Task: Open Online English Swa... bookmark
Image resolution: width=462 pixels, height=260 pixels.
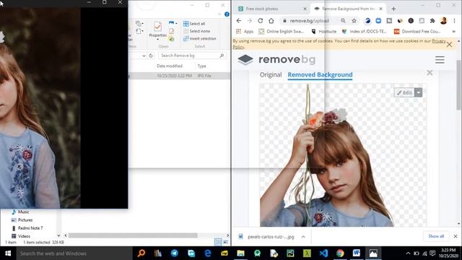Action: (x=281, y=31)
